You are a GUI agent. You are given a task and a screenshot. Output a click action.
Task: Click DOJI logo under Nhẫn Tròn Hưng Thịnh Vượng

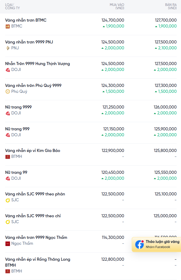(x=8, y=70)
